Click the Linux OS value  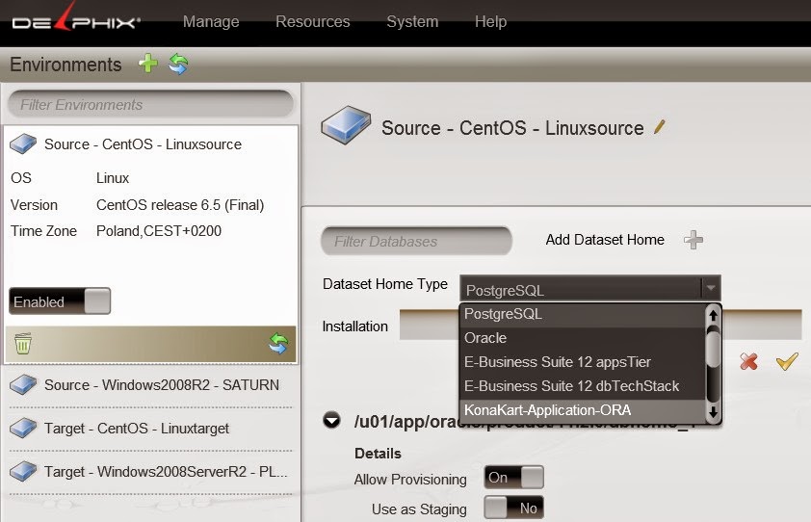point(113,178)
